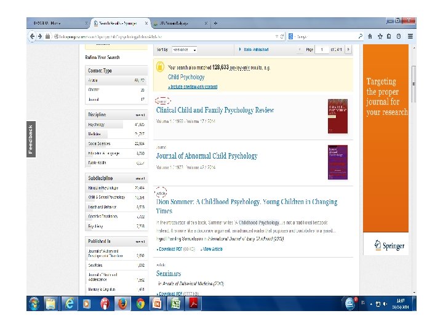Open new tab with plus button
The width and height of the screenshot is (443, 332).
215,23
